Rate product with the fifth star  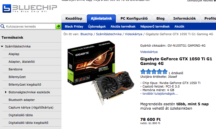pyautogui.click(x=165, y=71)
